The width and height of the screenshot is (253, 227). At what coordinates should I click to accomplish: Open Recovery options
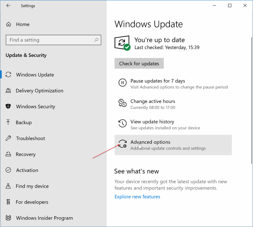point(26,154)
